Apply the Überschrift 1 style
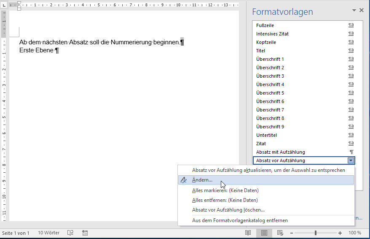This screenshot has height=239, width=370. coord(270,59)
